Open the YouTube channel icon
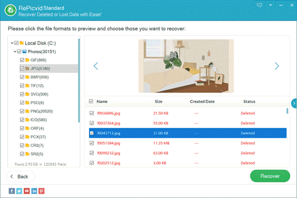 click(x=27, y=191)
